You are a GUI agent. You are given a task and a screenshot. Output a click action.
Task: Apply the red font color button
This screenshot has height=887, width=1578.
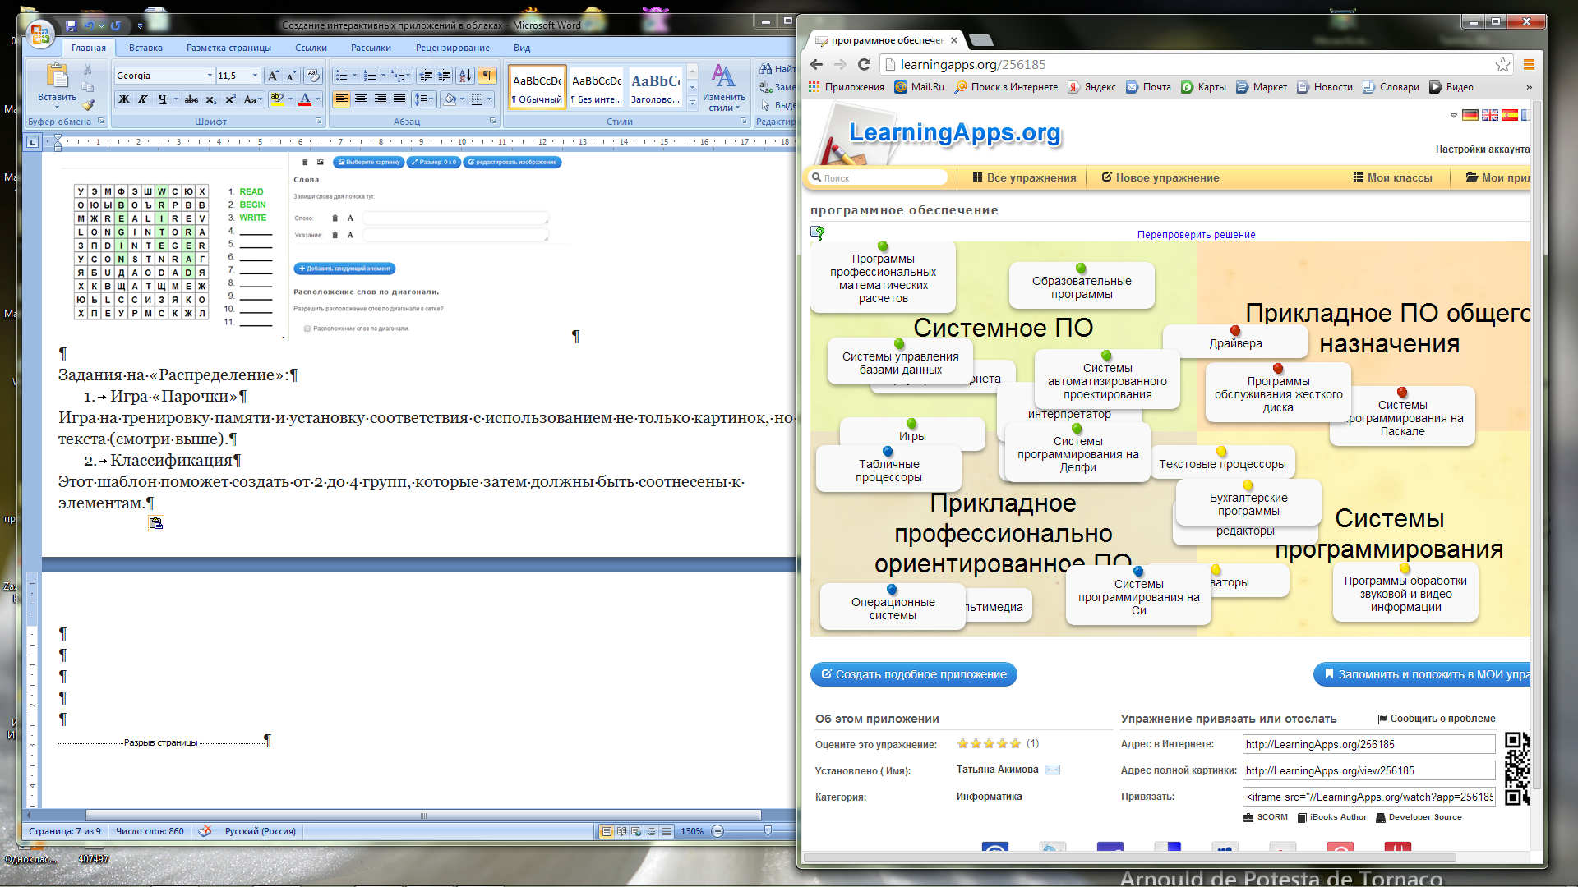click(x=305, y=99)
